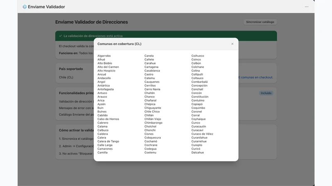The height and width of the screenshot is (186, 332).
Task: Click Aysén in the comunas list
Action: pos(101,104)
